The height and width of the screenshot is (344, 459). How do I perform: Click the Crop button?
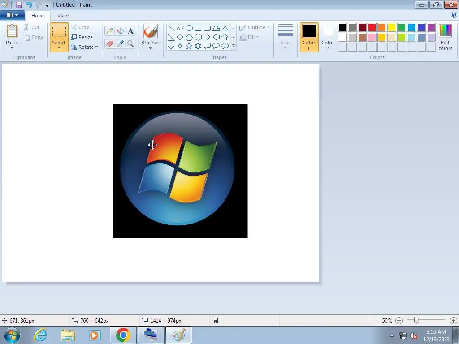[80, 27]
